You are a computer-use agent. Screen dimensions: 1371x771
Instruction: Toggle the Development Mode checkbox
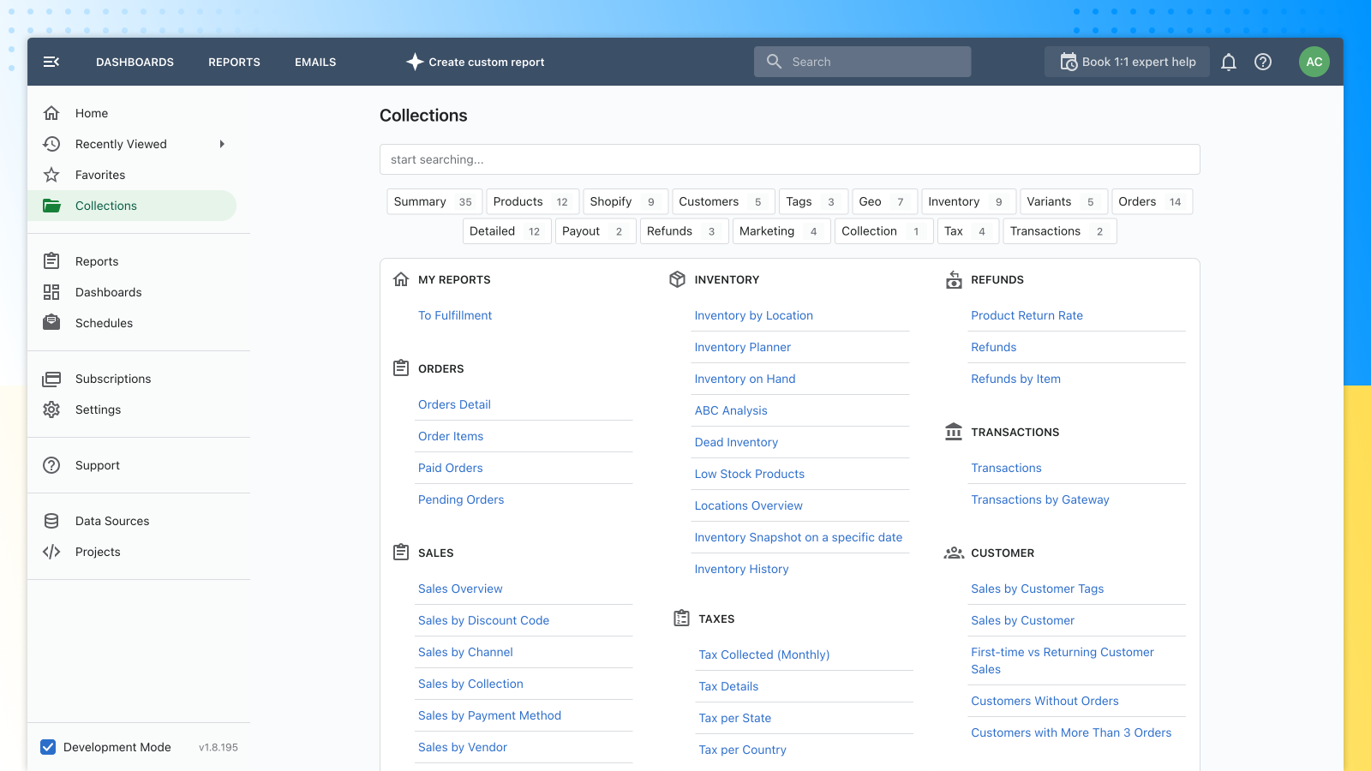pos(49,747)
